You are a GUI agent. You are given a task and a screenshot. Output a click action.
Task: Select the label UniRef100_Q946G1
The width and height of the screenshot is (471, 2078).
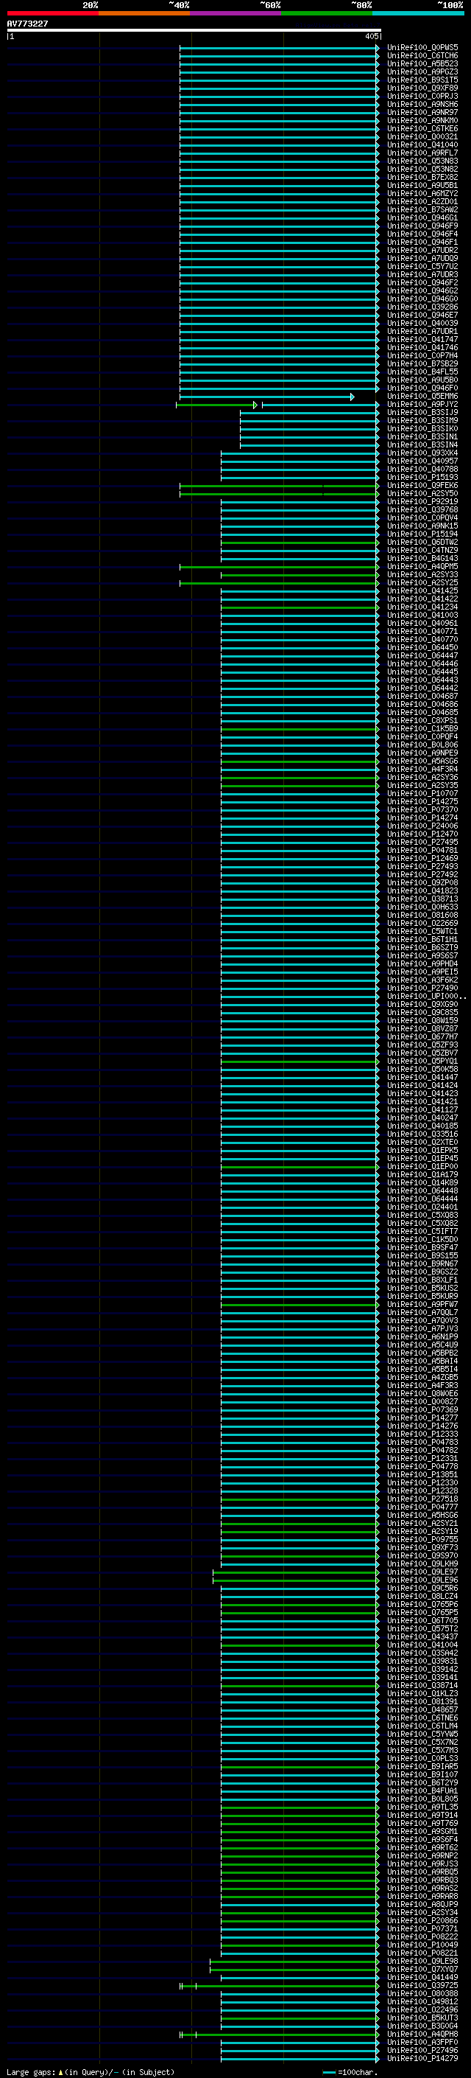(422, 217)
